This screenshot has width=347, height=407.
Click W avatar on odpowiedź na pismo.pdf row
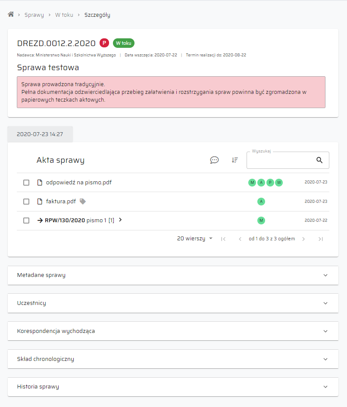(279, 183)
